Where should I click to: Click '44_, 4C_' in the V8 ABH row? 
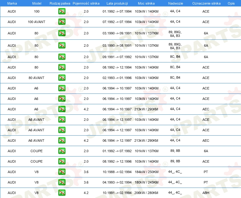[175, 192]
